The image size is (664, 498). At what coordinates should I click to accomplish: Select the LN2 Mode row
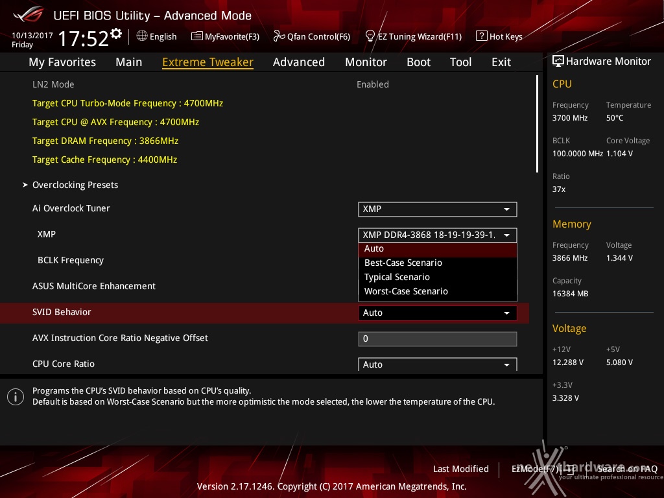coord(265,84)
